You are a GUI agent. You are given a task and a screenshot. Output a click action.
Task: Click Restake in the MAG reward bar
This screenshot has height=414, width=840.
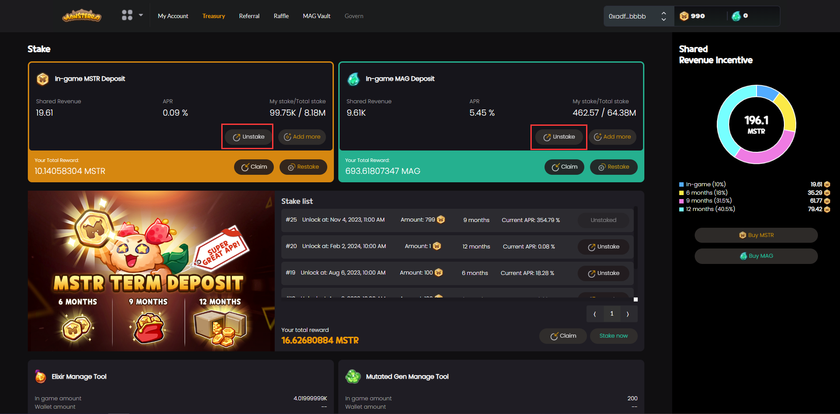point(613,167)
